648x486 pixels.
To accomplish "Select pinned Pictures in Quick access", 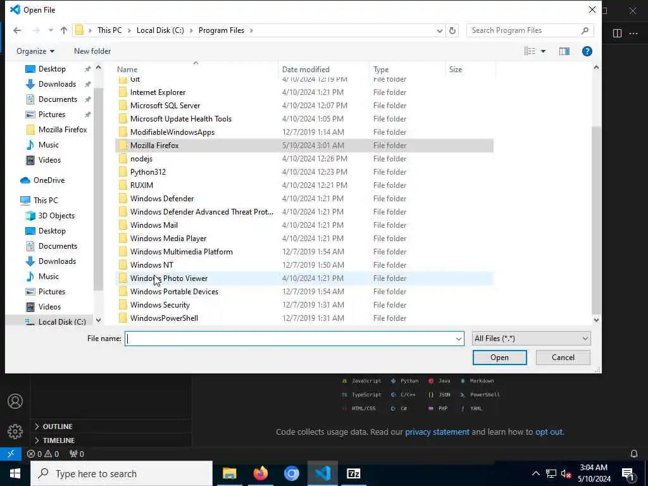I will 52,115.
